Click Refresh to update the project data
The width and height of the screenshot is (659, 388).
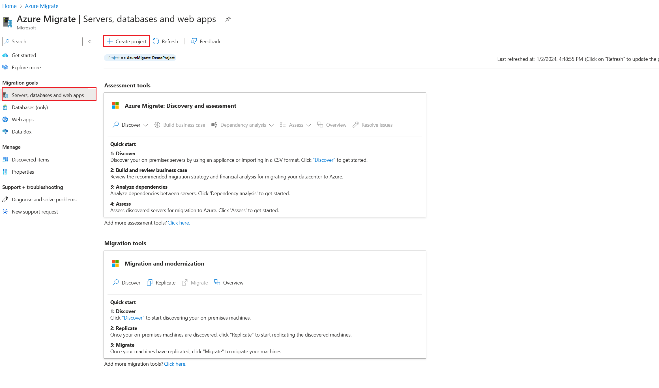point(166,41)
